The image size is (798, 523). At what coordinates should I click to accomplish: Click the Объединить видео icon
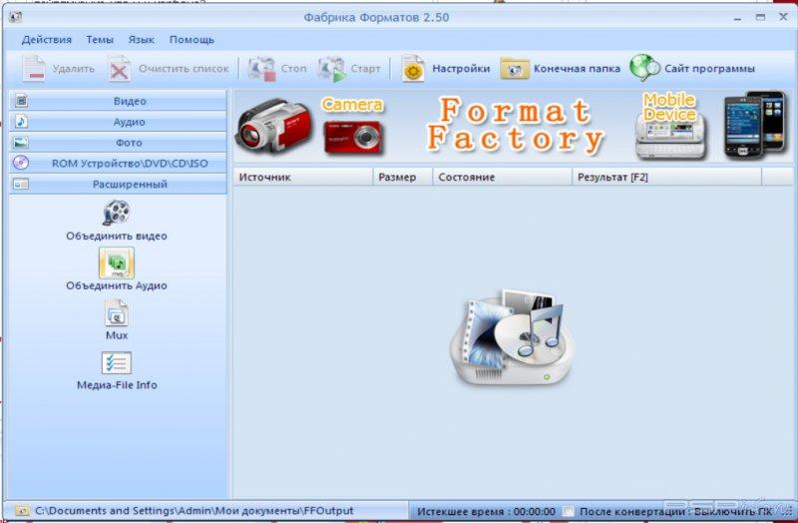[x=117, y=213]
